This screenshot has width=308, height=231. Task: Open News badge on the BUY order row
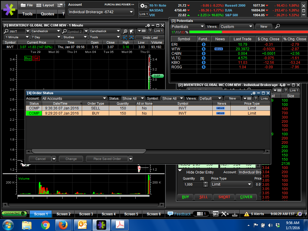point(220,113)
